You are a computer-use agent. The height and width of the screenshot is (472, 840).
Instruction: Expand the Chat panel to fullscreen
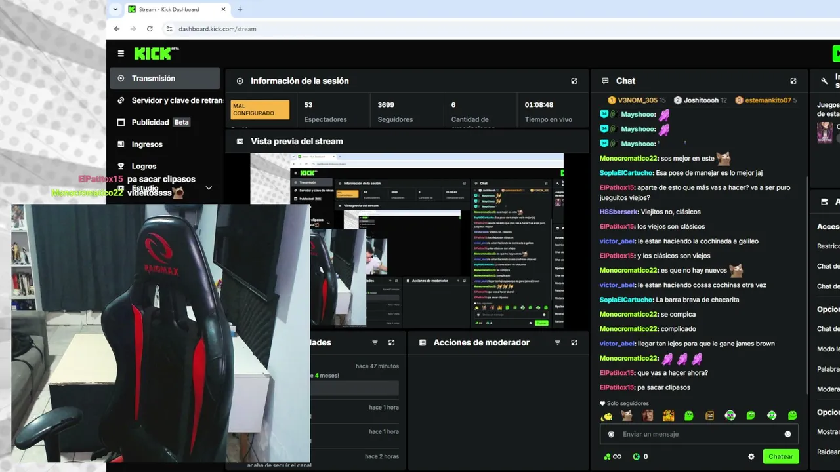(x=793, y=81)
